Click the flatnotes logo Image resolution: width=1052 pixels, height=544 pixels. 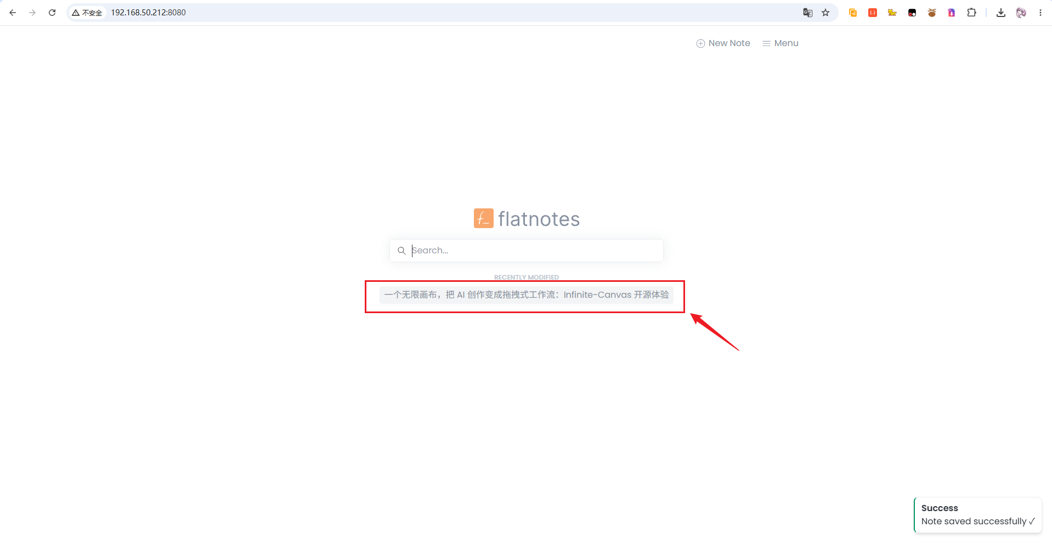tap(527, 219)
